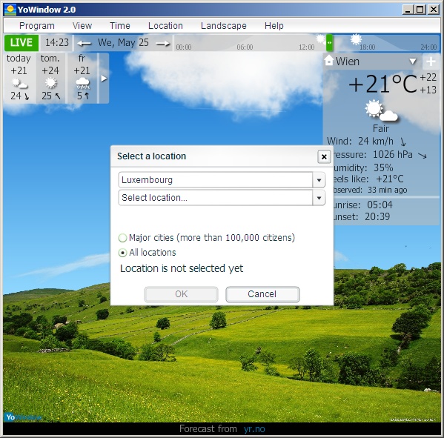The height and width of the screenshot is (438, 444).
Task: Select tomorrow's sunny weather icon
Action: tap(50, 83)
